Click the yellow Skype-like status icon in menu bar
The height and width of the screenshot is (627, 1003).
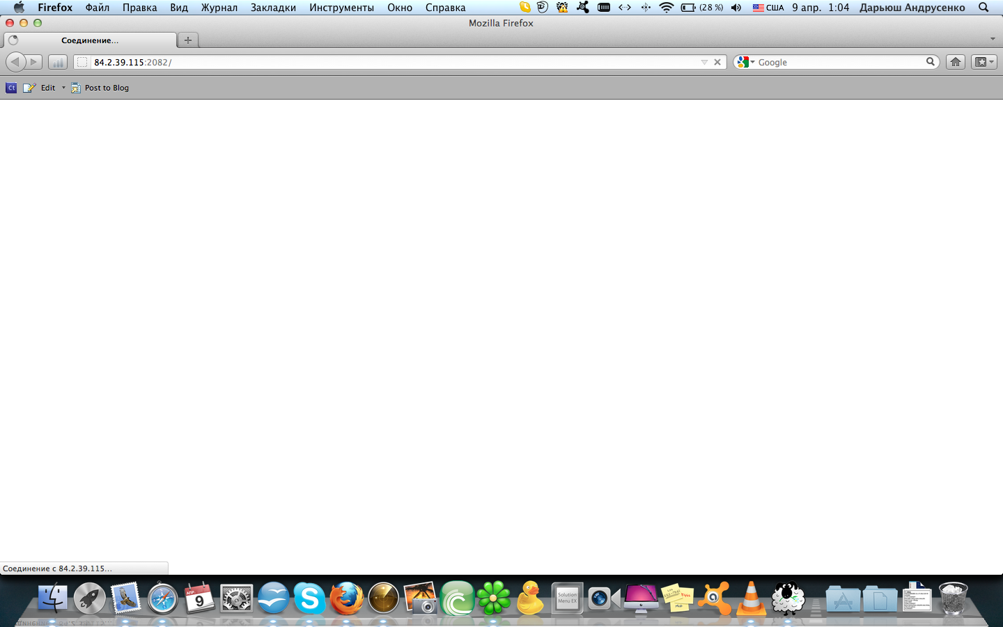[x=524, y=8]
